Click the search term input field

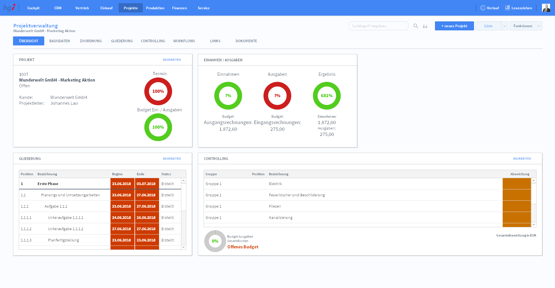(378, 26)
